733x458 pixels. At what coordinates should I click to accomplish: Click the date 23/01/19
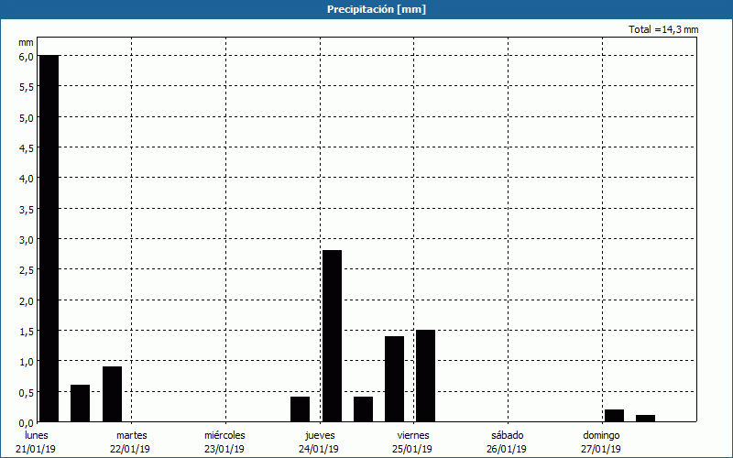click(224, 449)
